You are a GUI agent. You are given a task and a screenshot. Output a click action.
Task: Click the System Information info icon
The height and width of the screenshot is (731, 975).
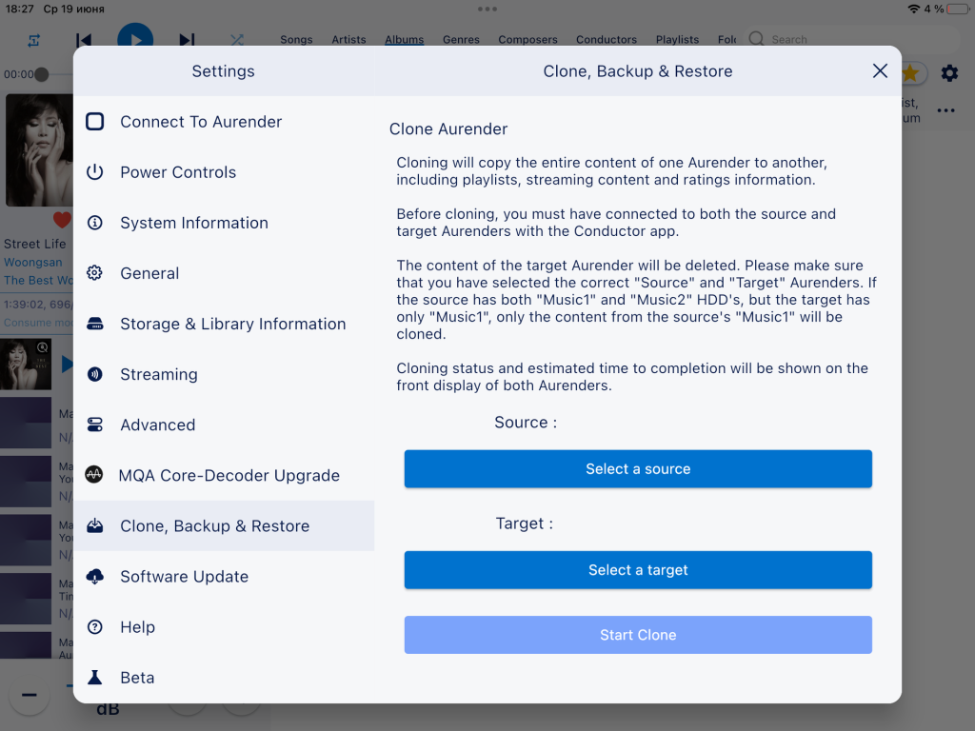[x=94, y=223]
